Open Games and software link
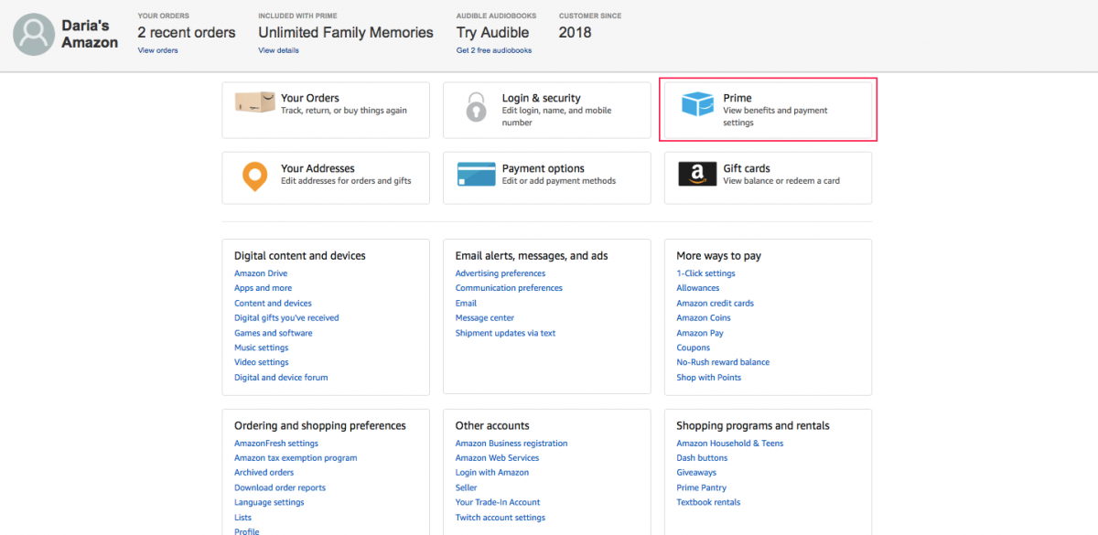1098x535 pixels. coord(274,333)
